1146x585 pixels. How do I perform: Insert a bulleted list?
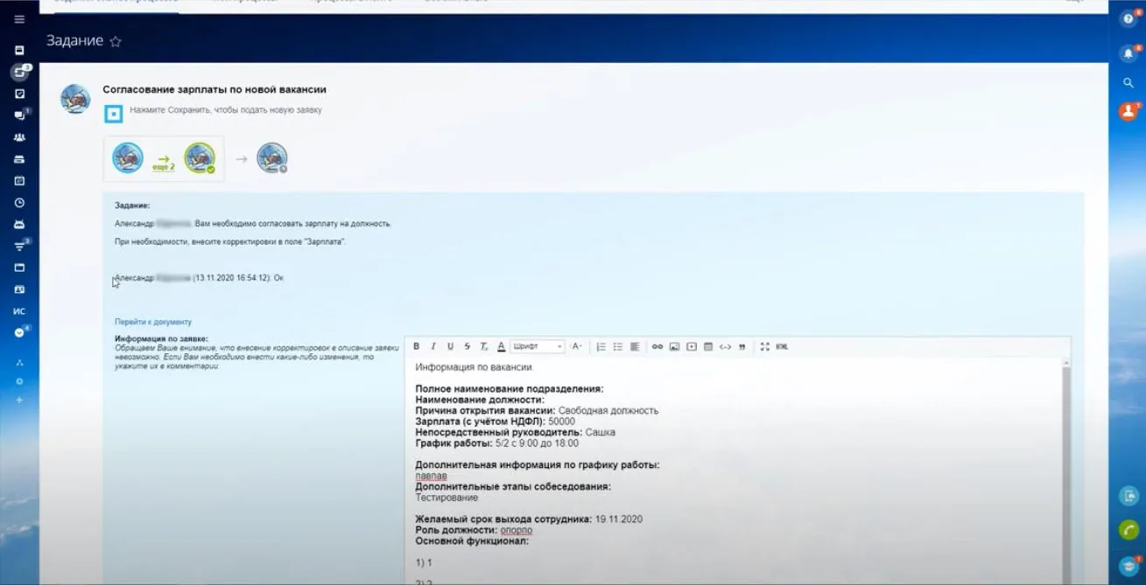[x=618, y=346]
